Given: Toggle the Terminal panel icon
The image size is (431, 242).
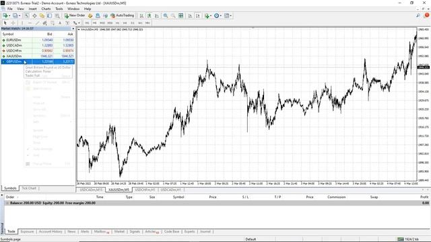Looking at the screenshot, I should (49, 15).
